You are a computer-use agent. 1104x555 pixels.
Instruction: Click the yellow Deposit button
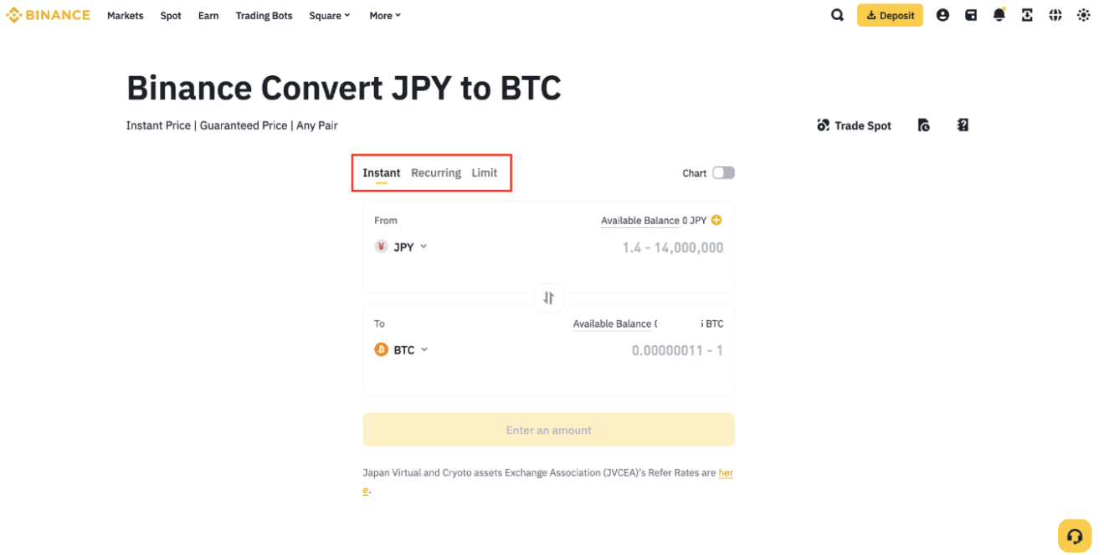pos(890,15)
